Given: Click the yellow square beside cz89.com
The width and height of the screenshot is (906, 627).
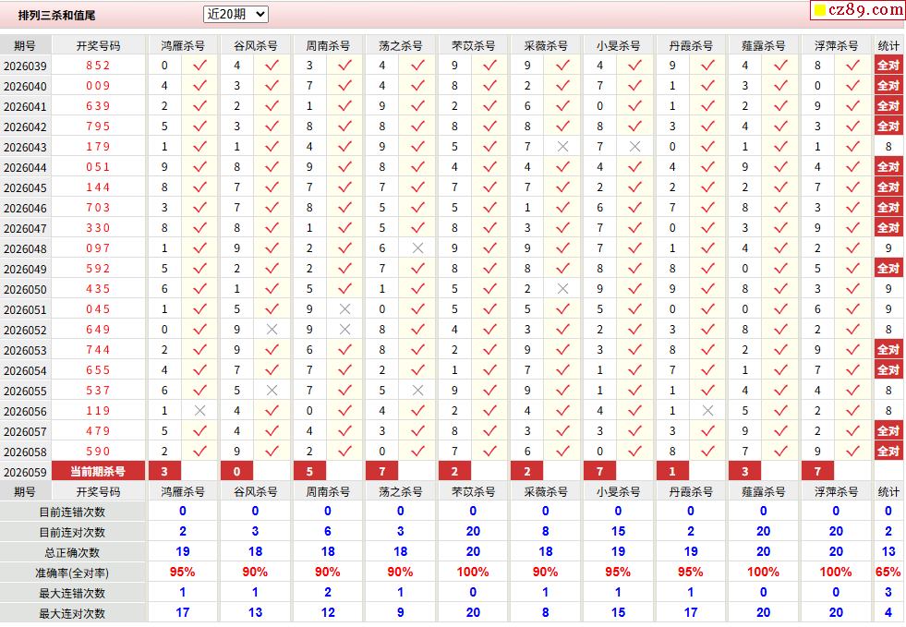Looking at the screenshot, I should (x=819, y=10).
